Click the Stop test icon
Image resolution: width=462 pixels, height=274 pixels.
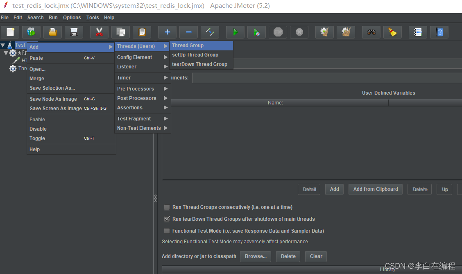tap(278, 32)
